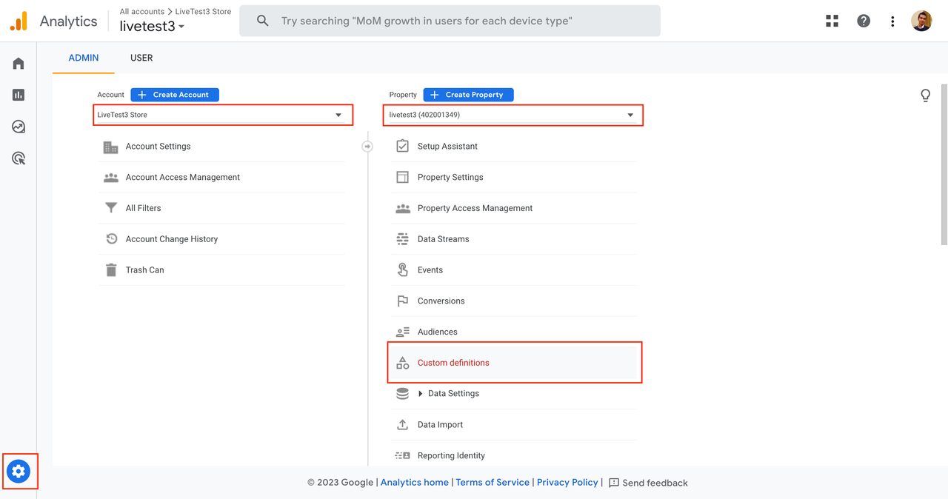948x499 pixels.
Task: Click the Account Settings building icon
Action: 111,147
